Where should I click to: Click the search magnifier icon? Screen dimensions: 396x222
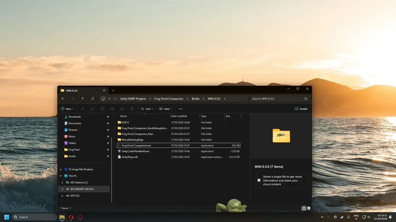pyautogui.click(x=306, y=99)
